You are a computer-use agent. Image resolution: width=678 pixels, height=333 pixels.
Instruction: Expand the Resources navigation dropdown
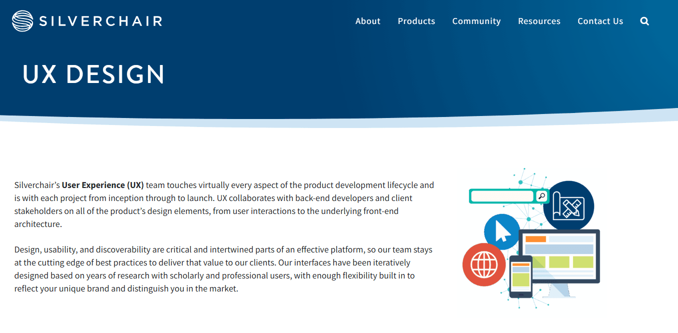(x=539, y=21)
